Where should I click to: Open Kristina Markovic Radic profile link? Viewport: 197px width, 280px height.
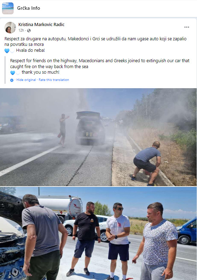coord(41,24)
